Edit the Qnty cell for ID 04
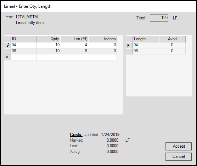Viewport: 197px width, 166px height. tap(49, 45)
